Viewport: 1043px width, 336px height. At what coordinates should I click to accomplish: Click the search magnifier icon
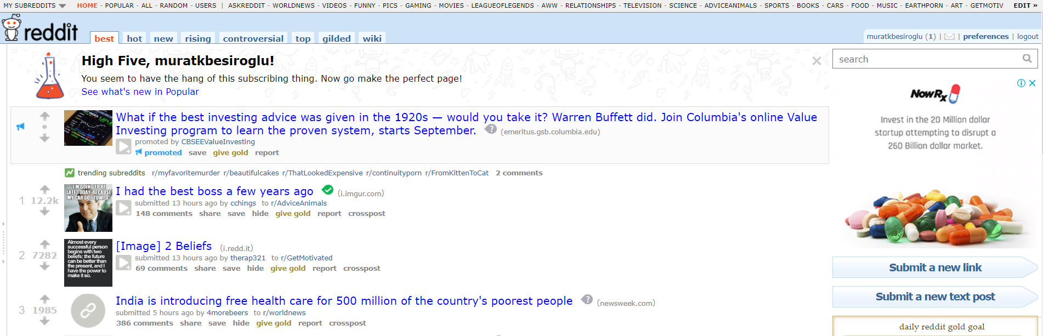tap(1027, 59)
